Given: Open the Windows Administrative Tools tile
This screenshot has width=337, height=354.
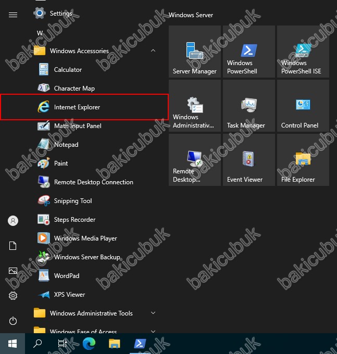Looking at the screenshot, I should [195, 106].
